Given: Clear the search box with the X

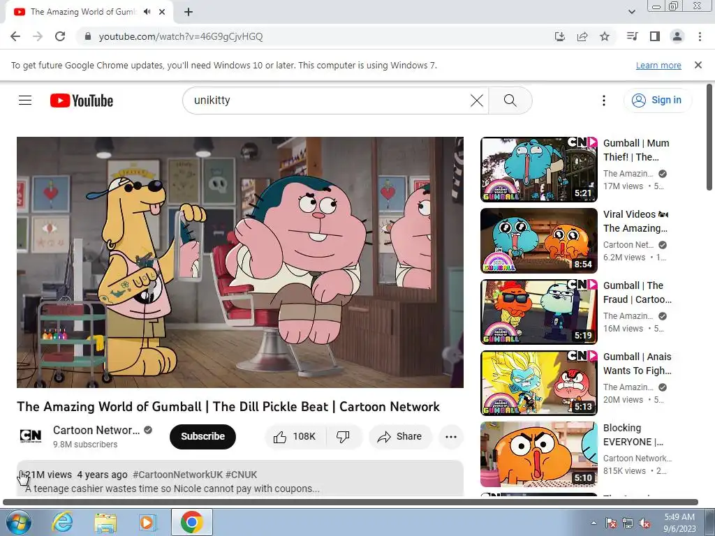Looking at the screenshot, I should pyautogui.click(x=476, y=100).
